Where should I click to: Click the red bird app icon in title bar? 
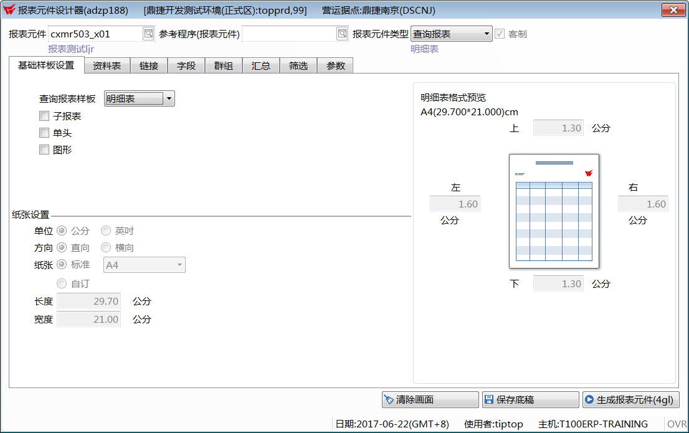(x=9, y=9)
